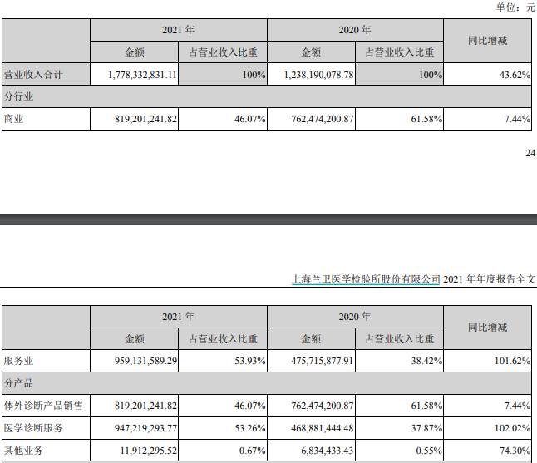Image resolution: width=537 pixels, height=463 pixels.
Task: Click 占营业收入比重 under 2021 年, upper table
Action: click(223, 52)
